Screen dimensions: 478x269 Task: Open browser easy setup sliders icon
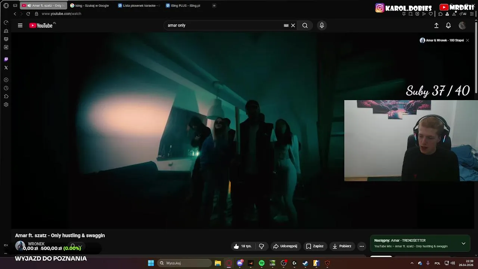coord(472,14)
